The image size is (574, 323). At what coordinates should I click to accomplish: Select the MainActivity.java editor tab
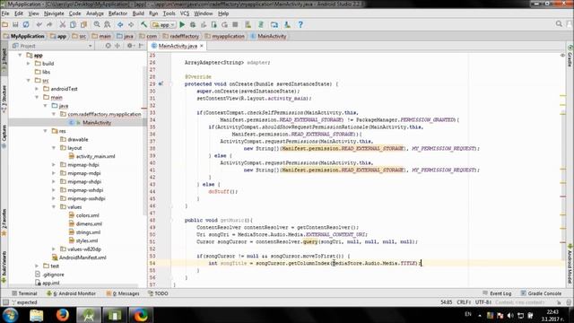[178, 46]
